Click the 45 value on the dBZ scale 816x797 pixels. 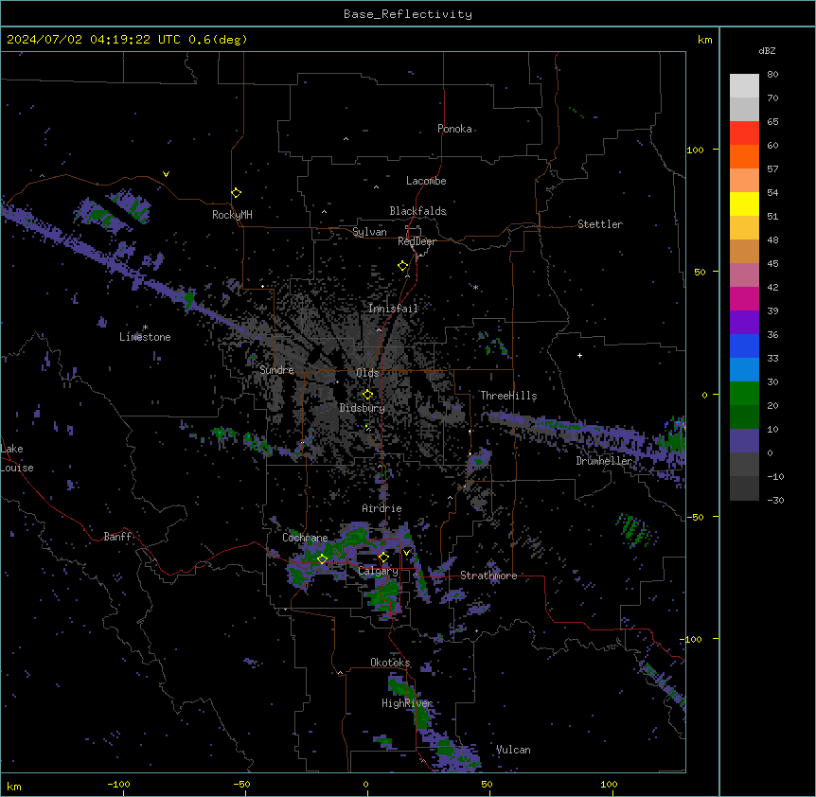click(772, 264)
